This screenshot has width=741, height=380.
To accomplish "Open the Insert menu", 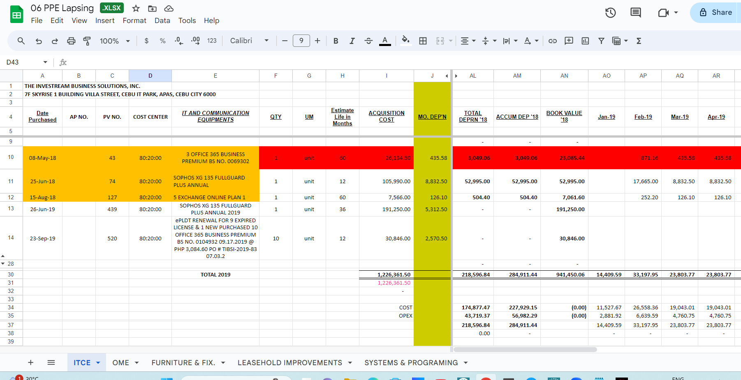I will [105, 21].
